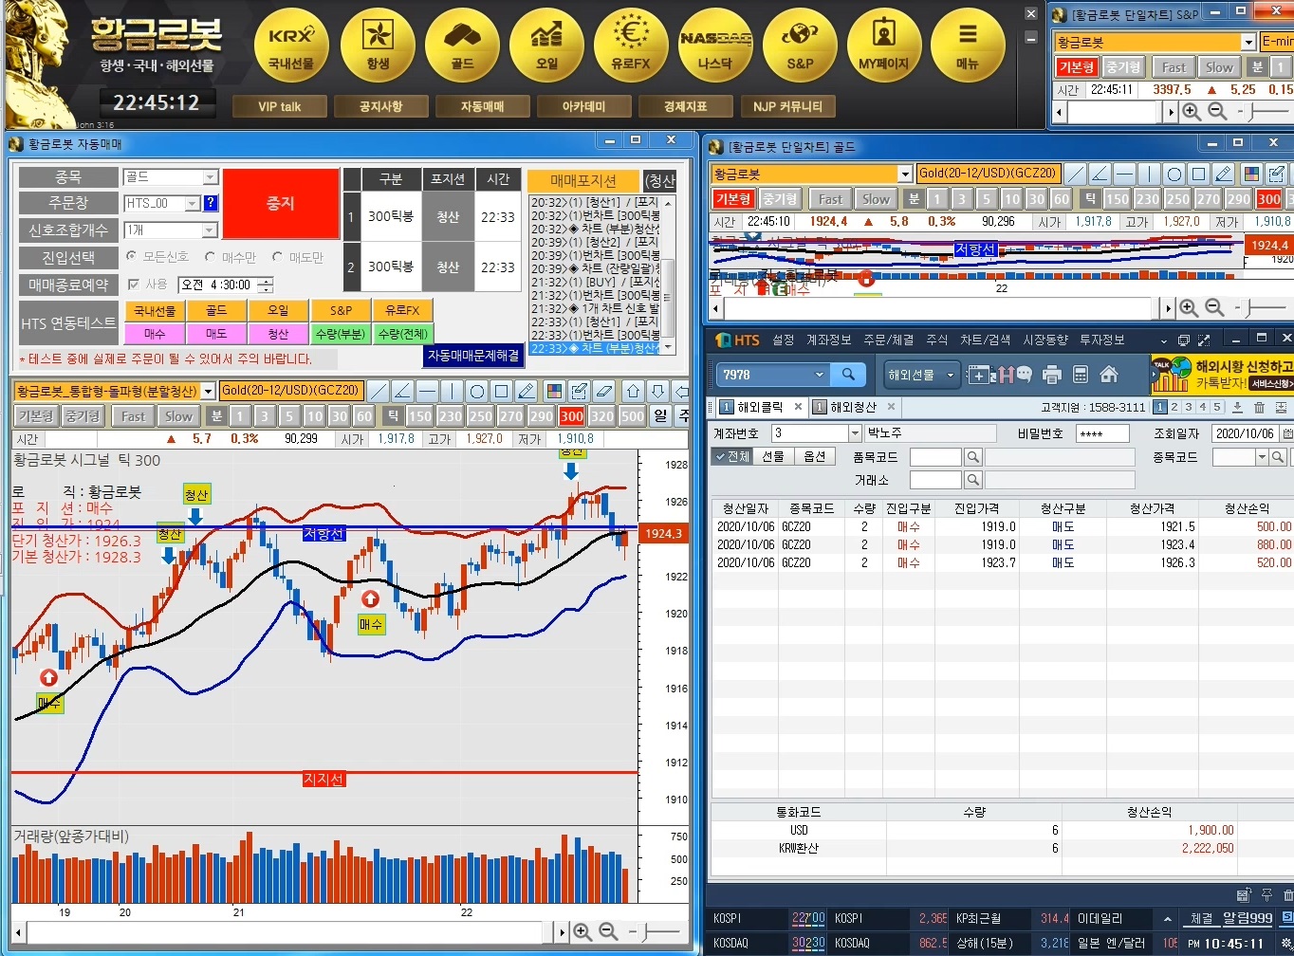
Task: Click HTS home icon
Action: coord(1108,375)
